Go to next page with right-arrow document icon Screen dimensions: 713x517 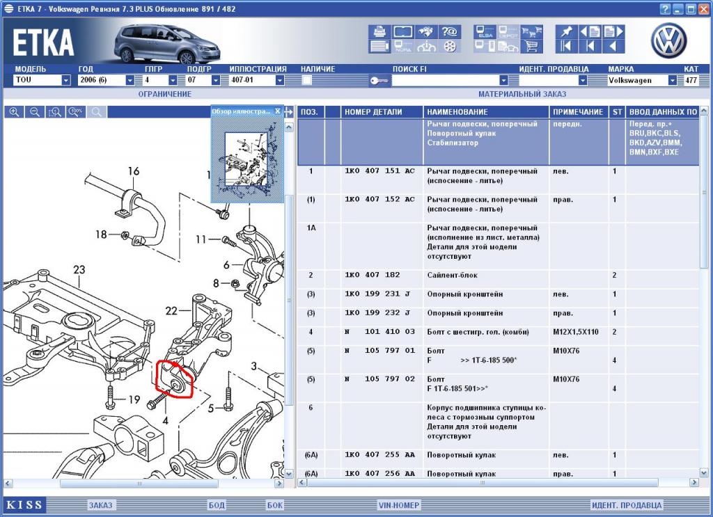(x=613, y=32)
